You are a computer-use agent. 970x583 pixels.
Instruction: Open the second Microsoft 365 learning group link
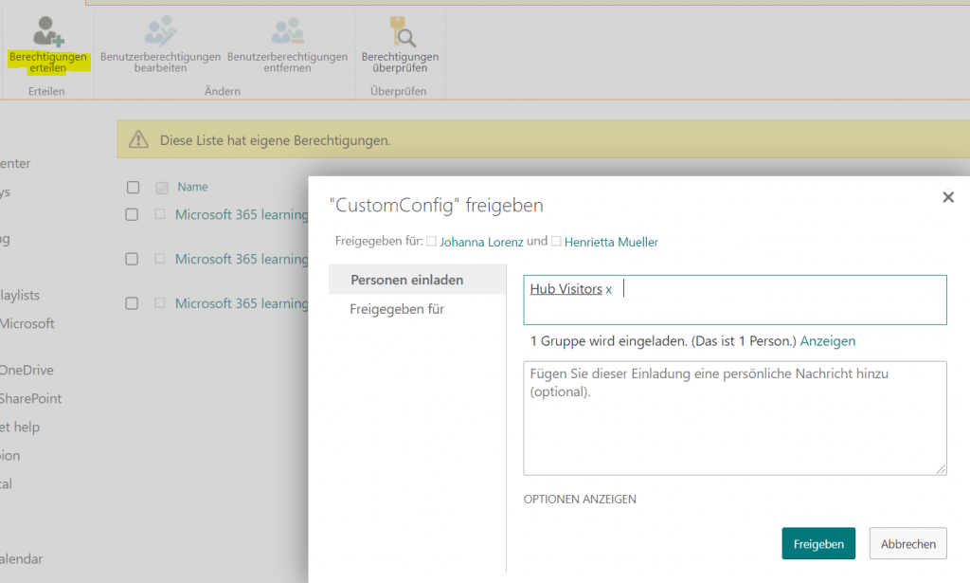point(242,259)
